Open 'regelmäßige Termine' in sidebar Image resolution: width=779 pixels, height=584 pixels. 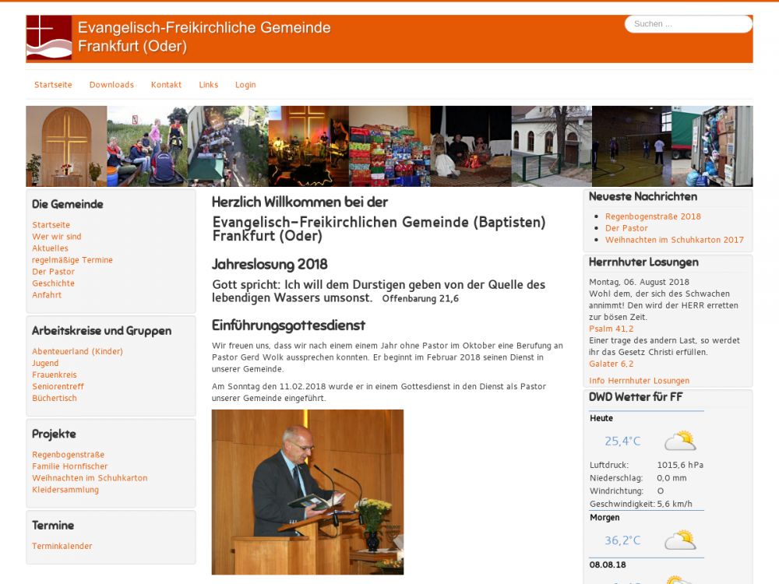point(72,260)
